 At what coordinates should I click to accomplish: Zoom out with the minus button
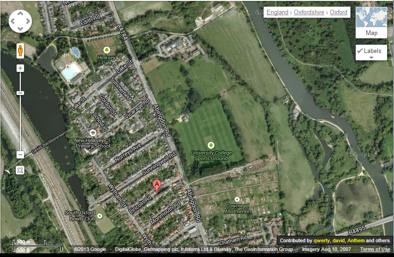20,155
